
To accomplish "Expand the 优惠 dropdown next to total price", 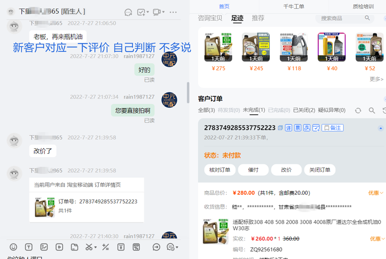I will pyautogui.click(x=376, y=193).
